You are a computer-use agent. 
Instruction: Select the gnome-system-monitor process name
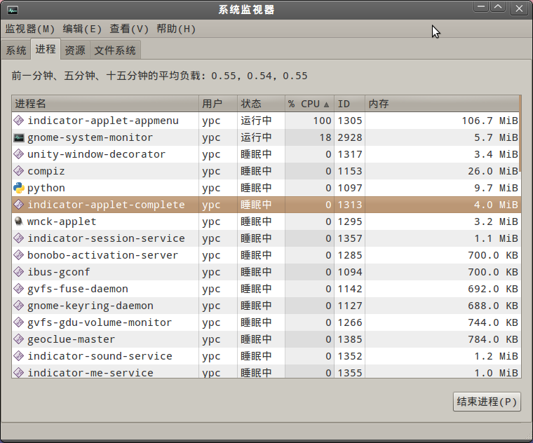click(x=90, y=137)
